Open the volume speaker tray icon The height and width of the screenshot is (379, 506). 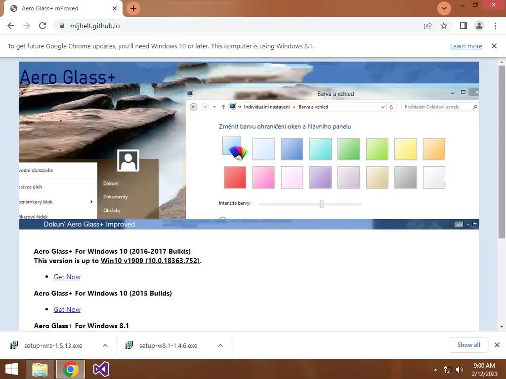pos(460,370)
